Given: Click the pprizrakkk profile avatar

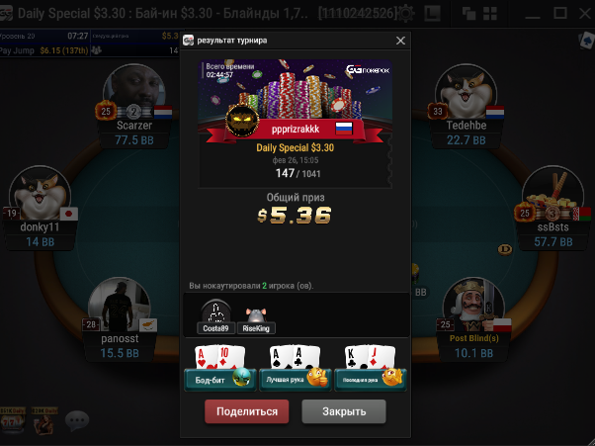Looking at the screenshot, I should click(242, 120).
